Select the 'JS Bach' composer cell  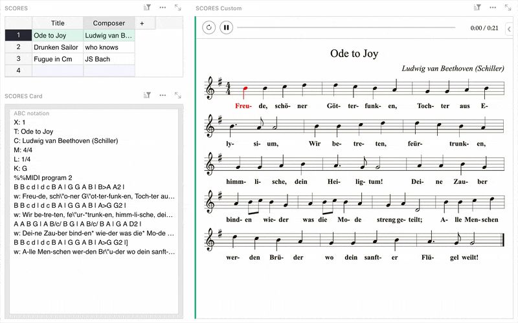109,59
